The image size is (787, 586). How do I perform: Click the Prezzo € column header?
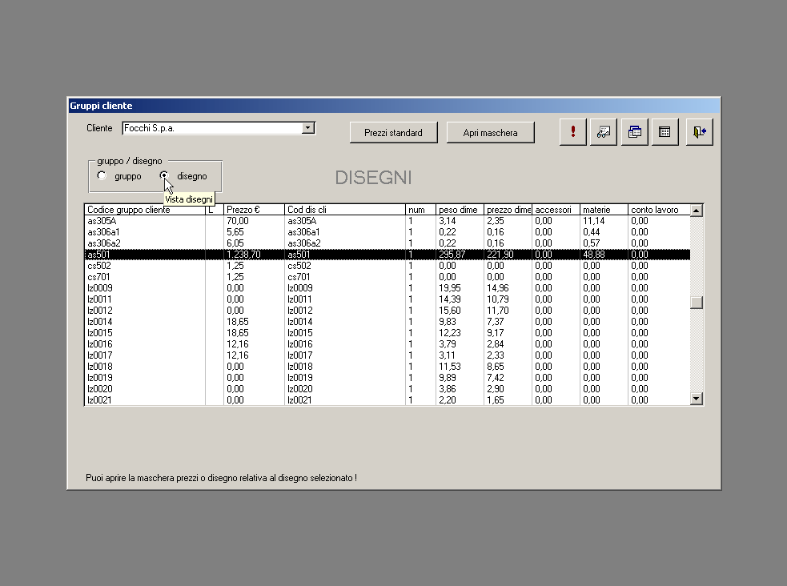[x=254, y=210]
